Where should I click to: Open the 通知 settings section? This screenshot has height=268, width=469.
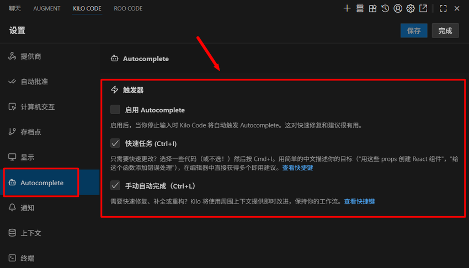coord(51,208)
